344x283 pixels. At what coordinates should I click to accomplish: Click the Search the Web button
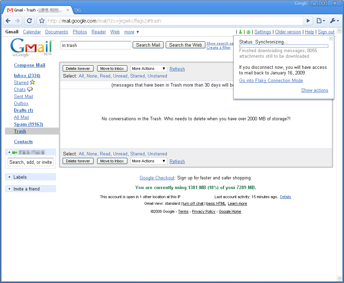pyautogui.click(x=185, y=45)
